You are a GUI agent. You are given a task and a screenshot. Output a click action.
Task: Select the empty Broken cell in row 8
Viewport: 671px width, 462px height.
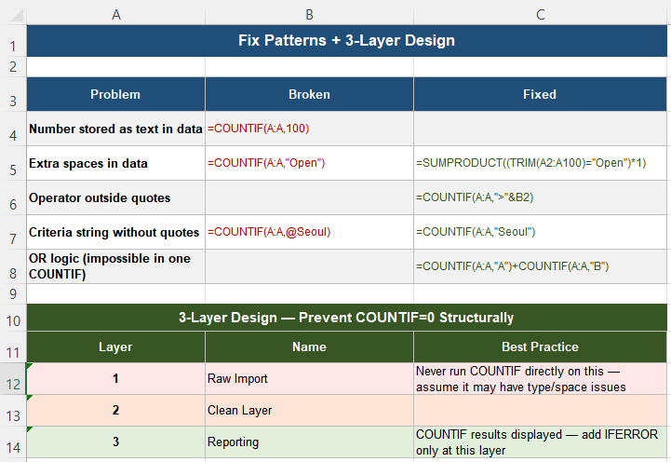(309, 266)
